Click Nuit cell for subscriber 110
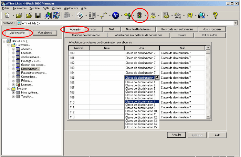Screen dimensions: 241x157 coord(182,102)
